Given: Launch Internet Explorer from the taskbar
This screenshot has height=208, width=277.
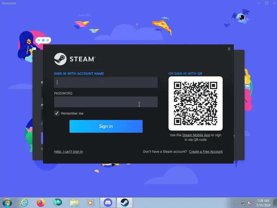Looking at the screenshot, I should click(24, 203).
